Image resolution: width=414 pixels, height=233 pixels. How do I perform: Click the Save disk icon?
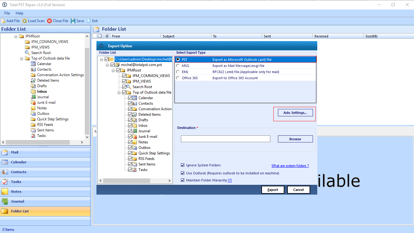(73, 21)
